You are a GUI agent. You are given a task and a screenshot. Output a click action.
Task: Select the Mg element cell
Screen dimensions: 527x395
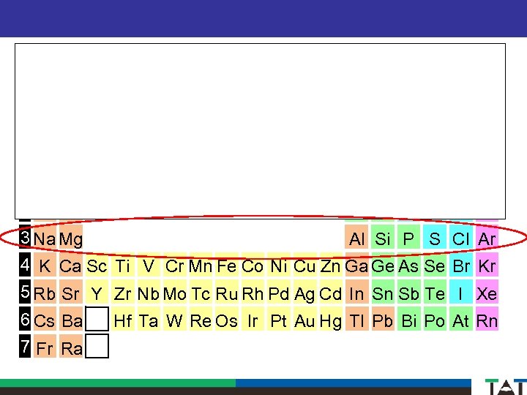pos(71,238)
